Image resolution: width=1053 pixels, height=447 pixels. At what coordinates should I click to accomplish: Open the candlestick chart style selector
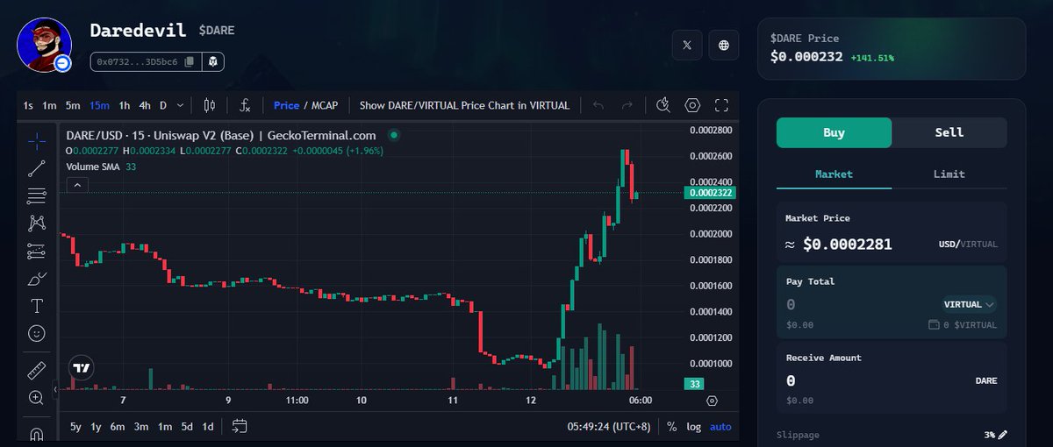pos(209,105)
